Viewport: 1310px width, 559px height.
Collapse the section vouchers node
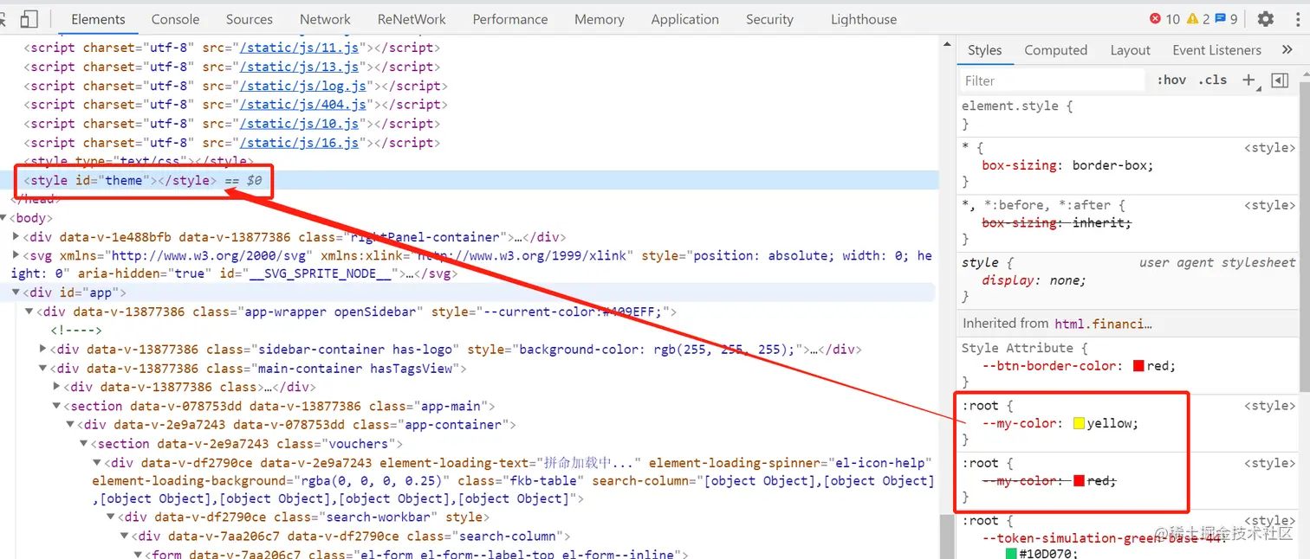(86, 443)
